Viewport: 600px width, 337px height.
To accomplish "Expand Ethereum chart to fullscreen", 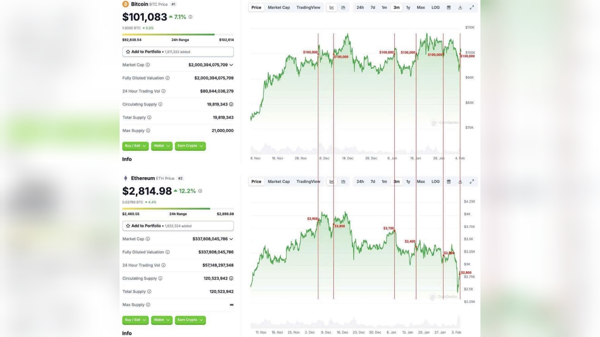I will pyautogui.click(x=472, y=182).
